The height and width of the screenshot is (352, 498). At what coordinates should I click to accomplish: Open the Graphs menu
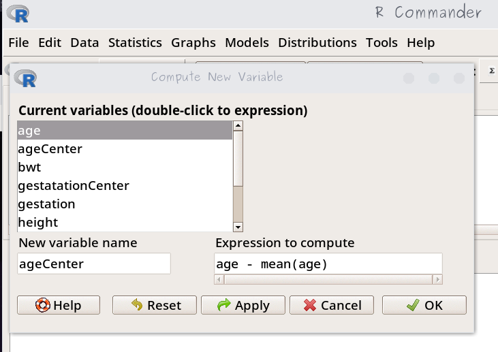(x=193, y=43)
